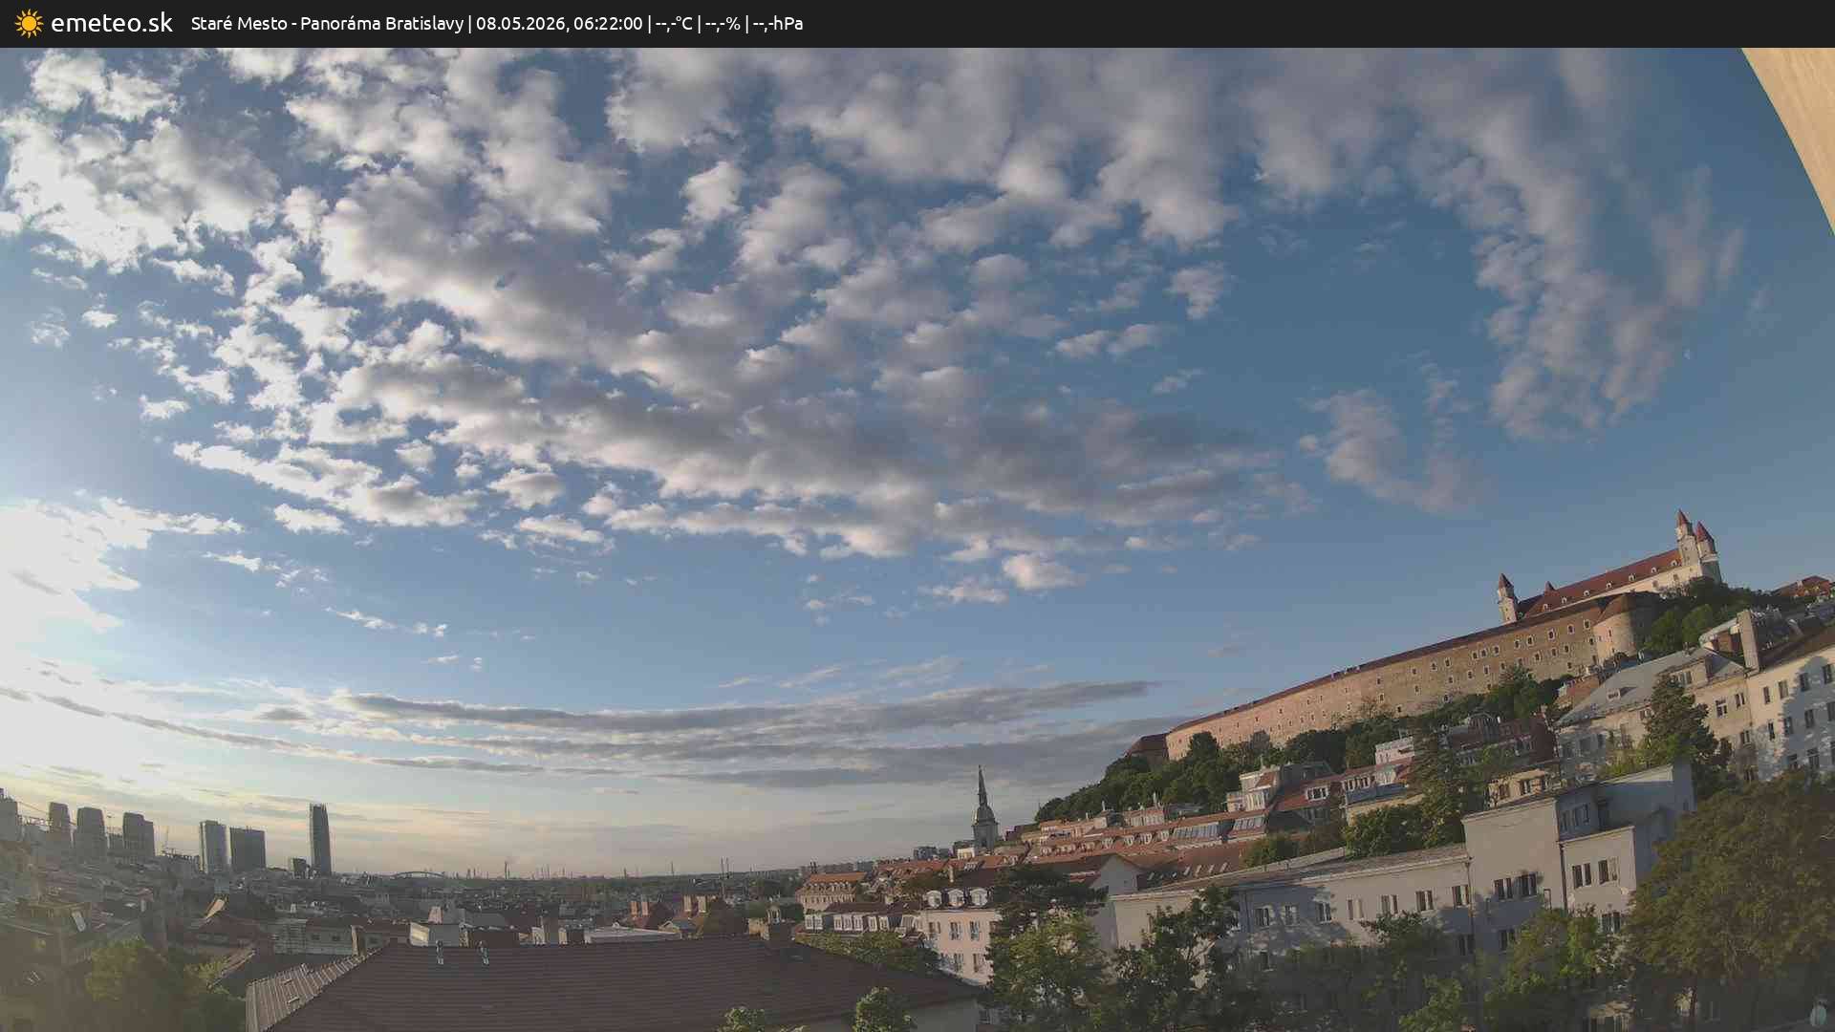This screenshot has height=1032, width=1835.
Task: Open the emeteo.sk site name link
Action: click(112, 23)
